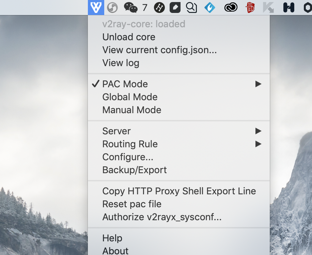Switch proxy to Global Mode
This screenshot has height=255, width=312.
(130, 97)
